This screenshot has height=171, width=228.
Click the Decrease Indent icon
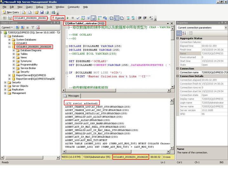[x=140, y=18]
